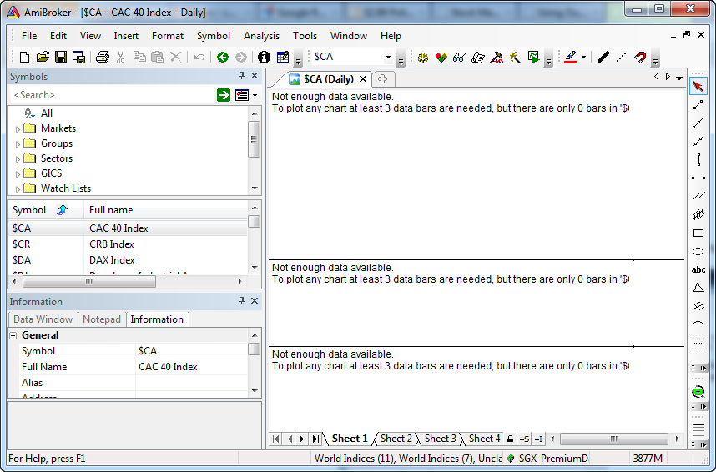Screen dimensions: 716x472
Task: Click the Save All icon
Action: click(x=79, y=57)
